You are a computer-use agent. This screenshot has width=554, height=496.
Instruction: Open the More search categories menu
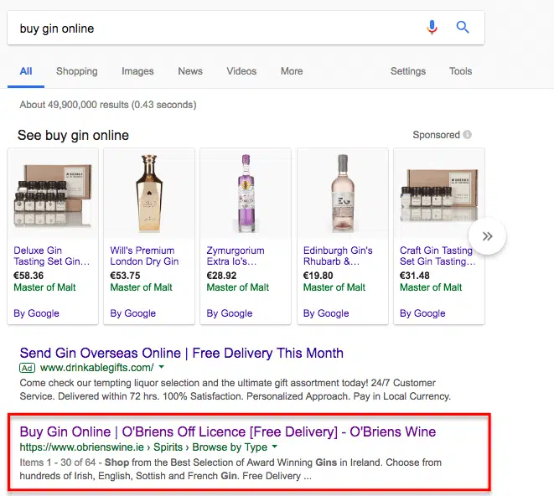click(292, 71)
